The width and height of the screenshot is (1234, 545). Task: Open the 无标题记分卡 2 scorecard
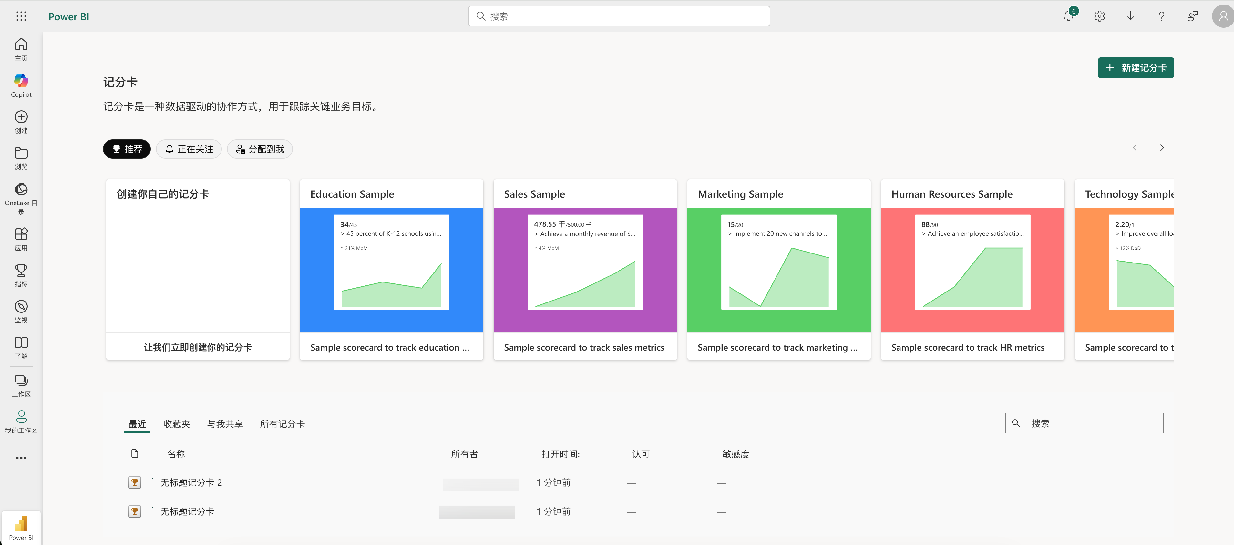tap(191, 482)
